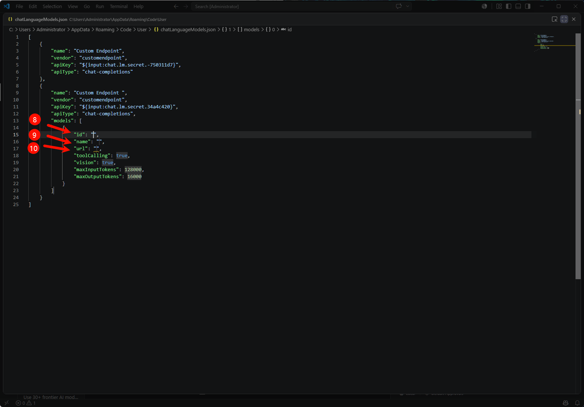Screen dimensions: 584x407
Task: Click the open-in-editor icon in modal header
Action: [555, 19]
